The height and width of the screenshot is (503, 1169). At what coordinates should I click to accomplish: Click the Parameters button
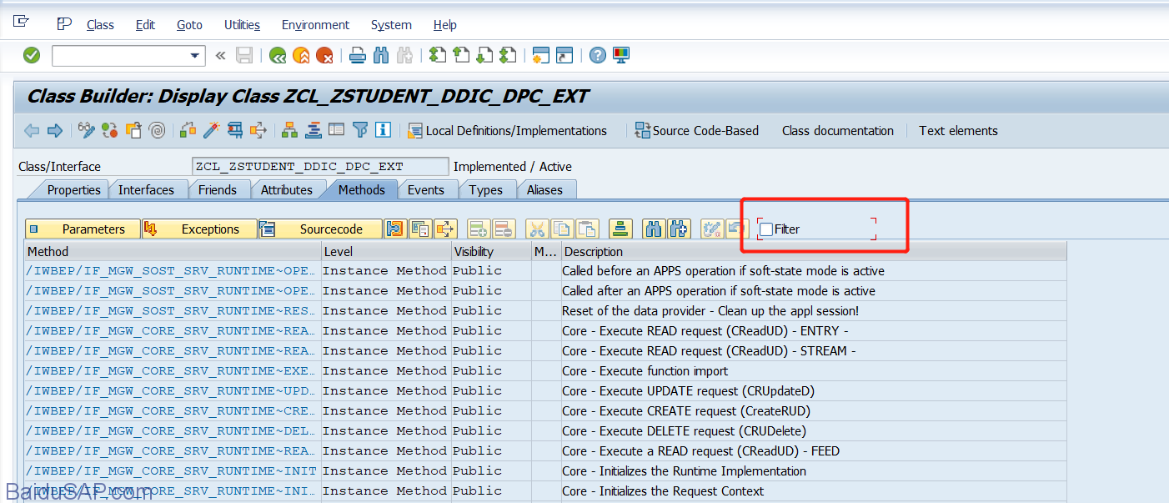pyautogui.click(x=83, y=229)
